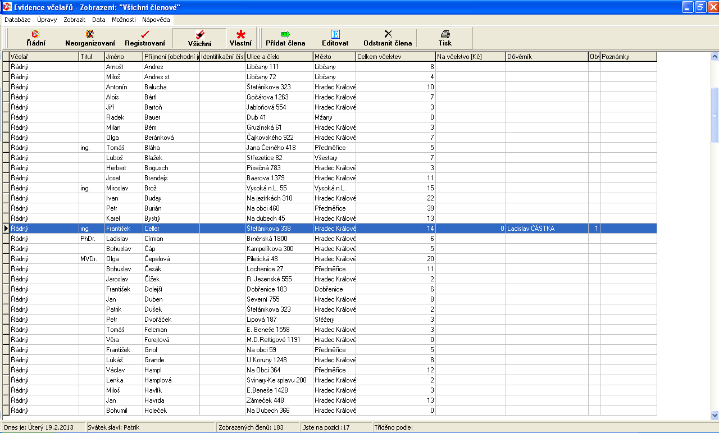Select surname cell Dvořáček
This screenshot has width=719, height=433.
click(171, 320)
